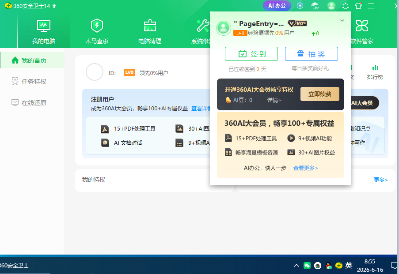Click the AI 办公 button in title bar
The height and width of the screenshot is (274, 399).
pyautogui.click(x=277, y=6)
